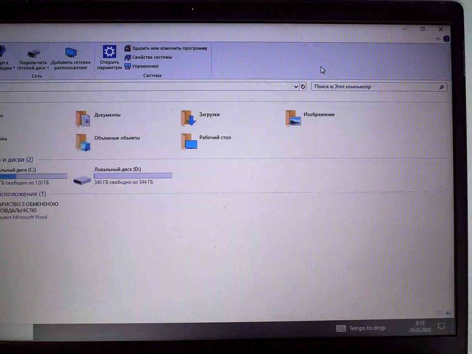Open the Параметры settings gear icon
This screenshot has width=472, height=354.
(x=109, y=52)
